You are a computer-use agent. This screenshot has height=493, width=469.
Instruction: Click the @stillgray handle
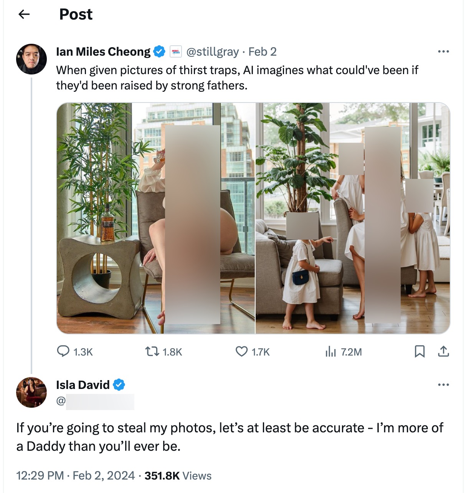pos(212,51)
